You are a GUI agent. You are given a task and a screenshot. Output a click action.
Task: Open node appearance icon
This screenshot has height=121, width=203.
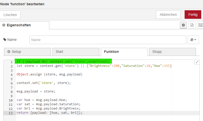(x=200, y=25)
